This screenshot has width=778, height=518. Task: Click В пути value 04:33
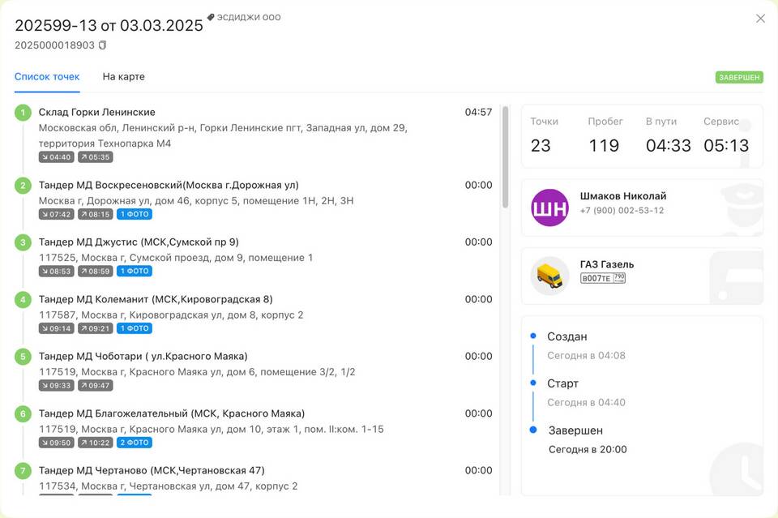(x=669, y=146)
